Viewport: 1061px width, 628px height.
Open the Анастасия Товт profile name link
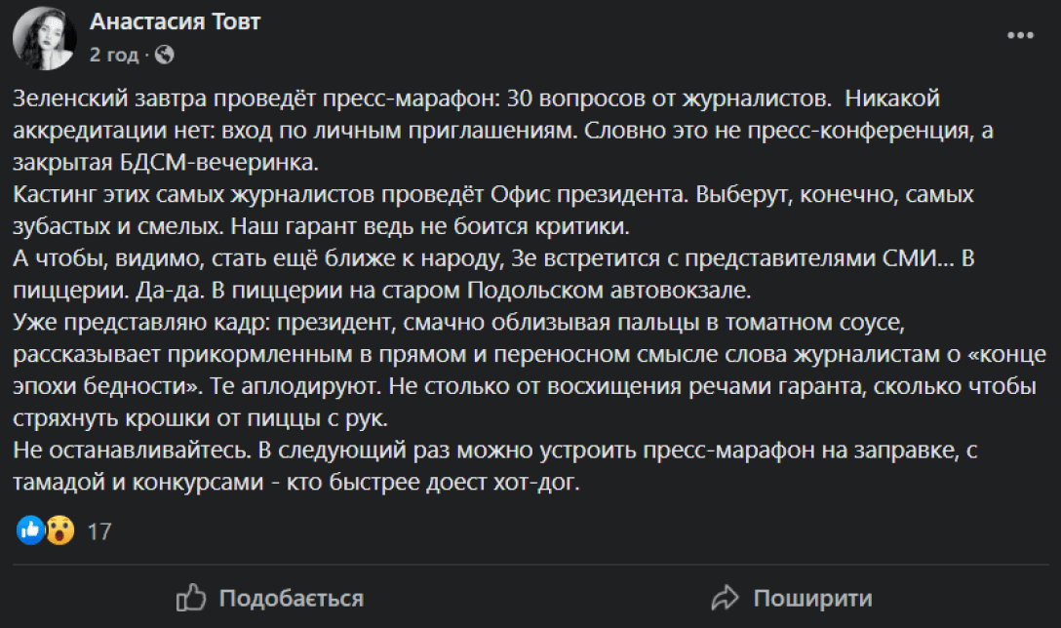(x=175, y=22)
